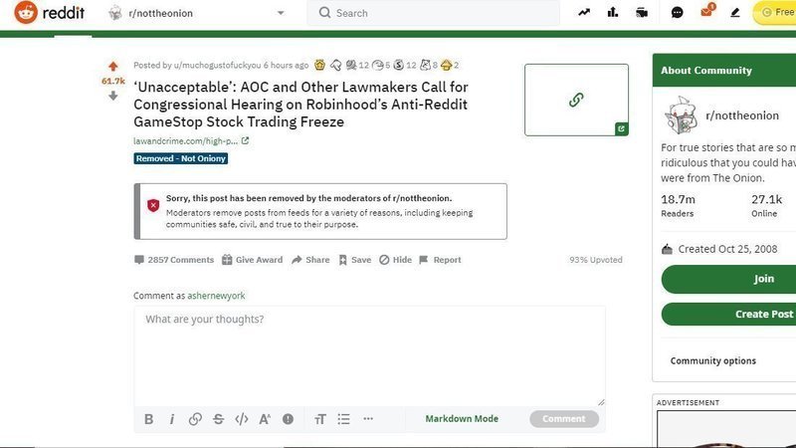
Task: Downvote the post with the down arrow
Action: [112, 96]
